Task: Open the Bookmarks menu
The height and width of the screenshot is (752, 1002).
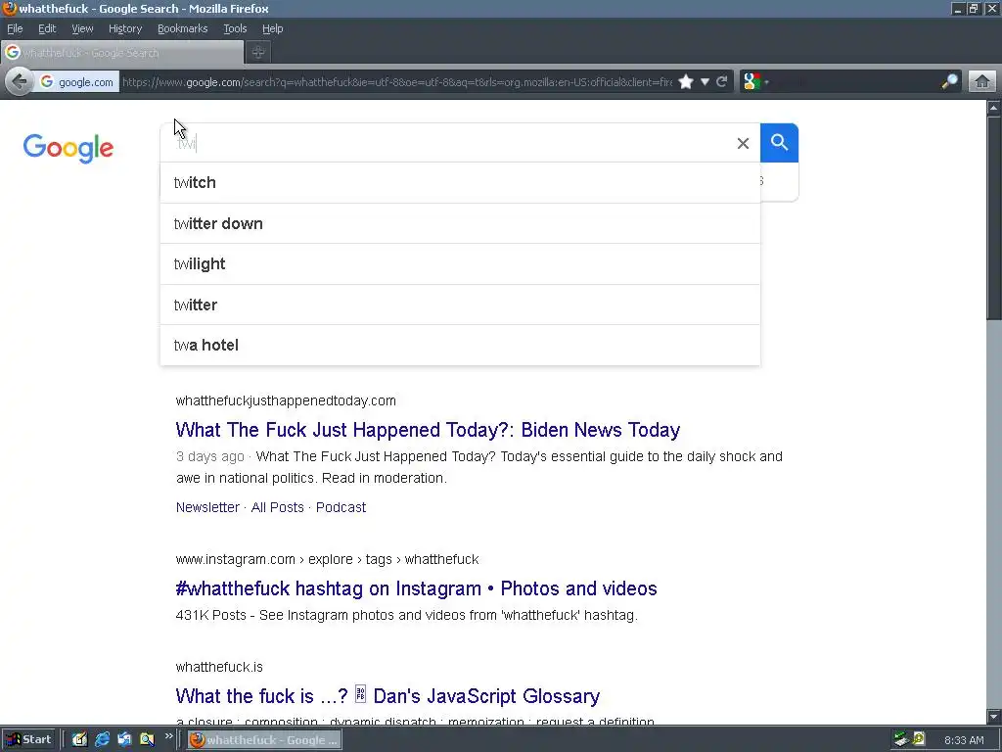Action: coord(183,28)
